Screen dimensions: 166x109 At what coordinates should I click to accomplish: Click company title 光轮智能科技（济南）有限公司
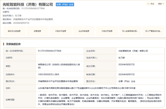[28, 4]
